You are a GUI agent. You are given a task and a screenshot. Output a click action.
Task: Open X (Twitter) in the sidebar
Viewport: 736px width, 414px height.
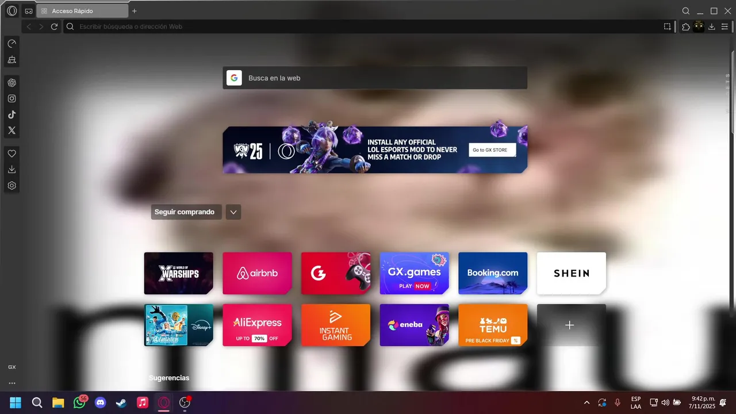(x=11, y=131)
